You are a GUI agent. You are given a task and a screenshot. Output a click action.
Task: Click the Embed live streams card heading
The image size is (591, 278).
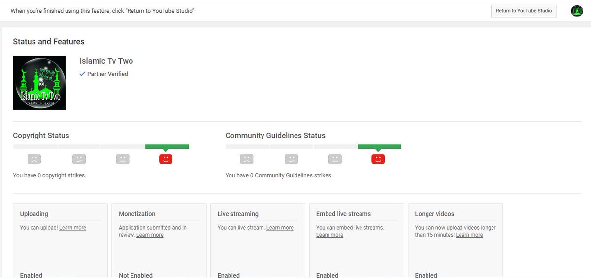click(344, 214)
